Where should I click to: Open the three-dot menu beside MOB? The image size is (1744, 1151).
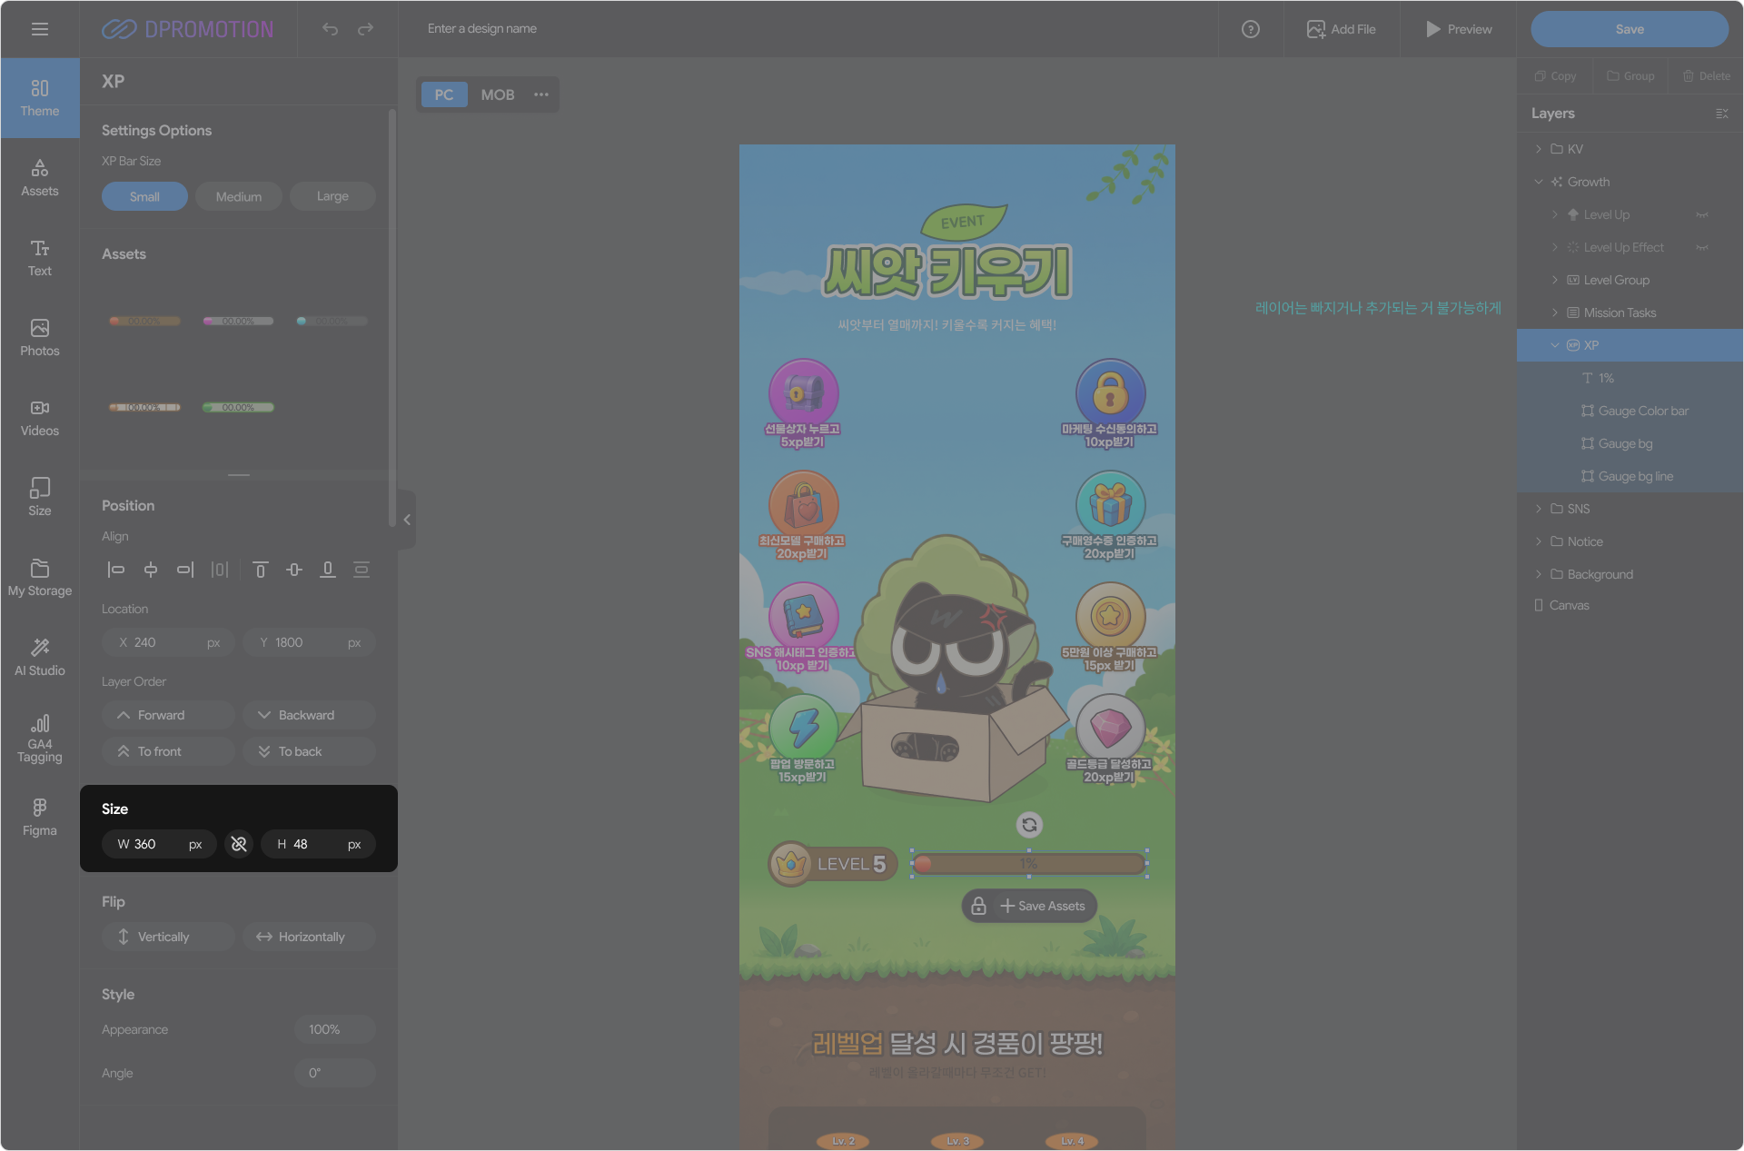point(541,94)
